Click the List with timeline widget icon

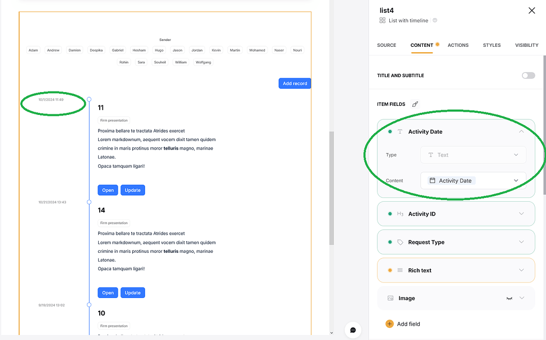coord(382,20)
